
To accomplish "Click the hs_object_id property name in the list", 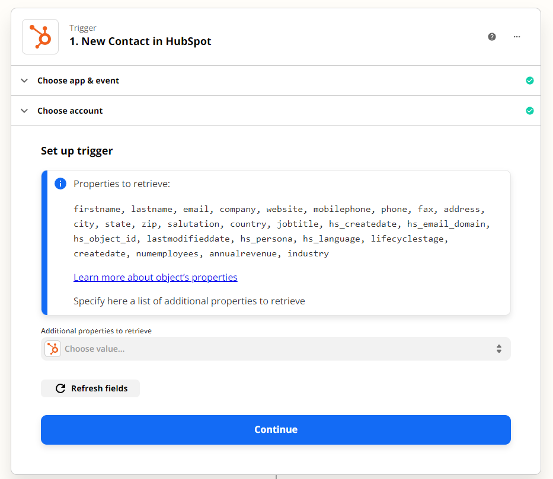I will (x=105, y=239).
